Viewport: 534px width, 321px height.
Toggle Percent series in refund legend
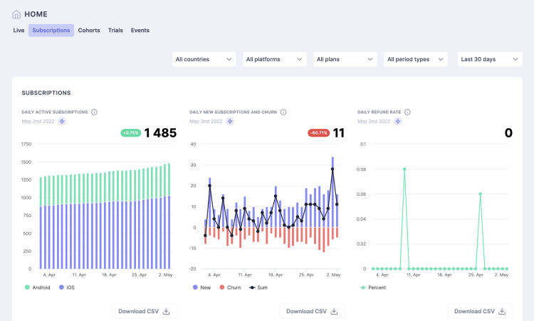pos(373,288)
